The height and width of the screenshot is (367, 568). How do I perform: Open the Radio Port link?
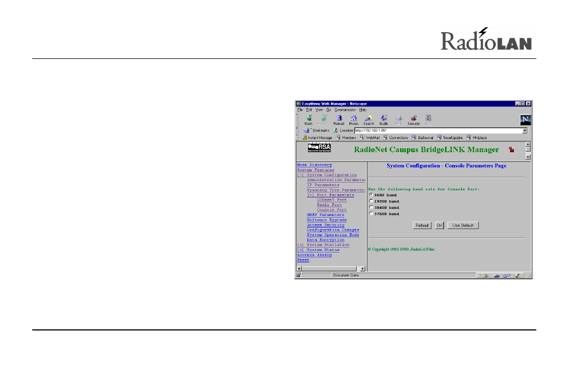pyautogui.click(x=329, y=204)
